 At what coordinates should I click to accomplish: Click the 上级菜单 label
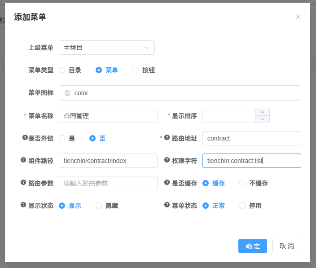pos(41,48)
